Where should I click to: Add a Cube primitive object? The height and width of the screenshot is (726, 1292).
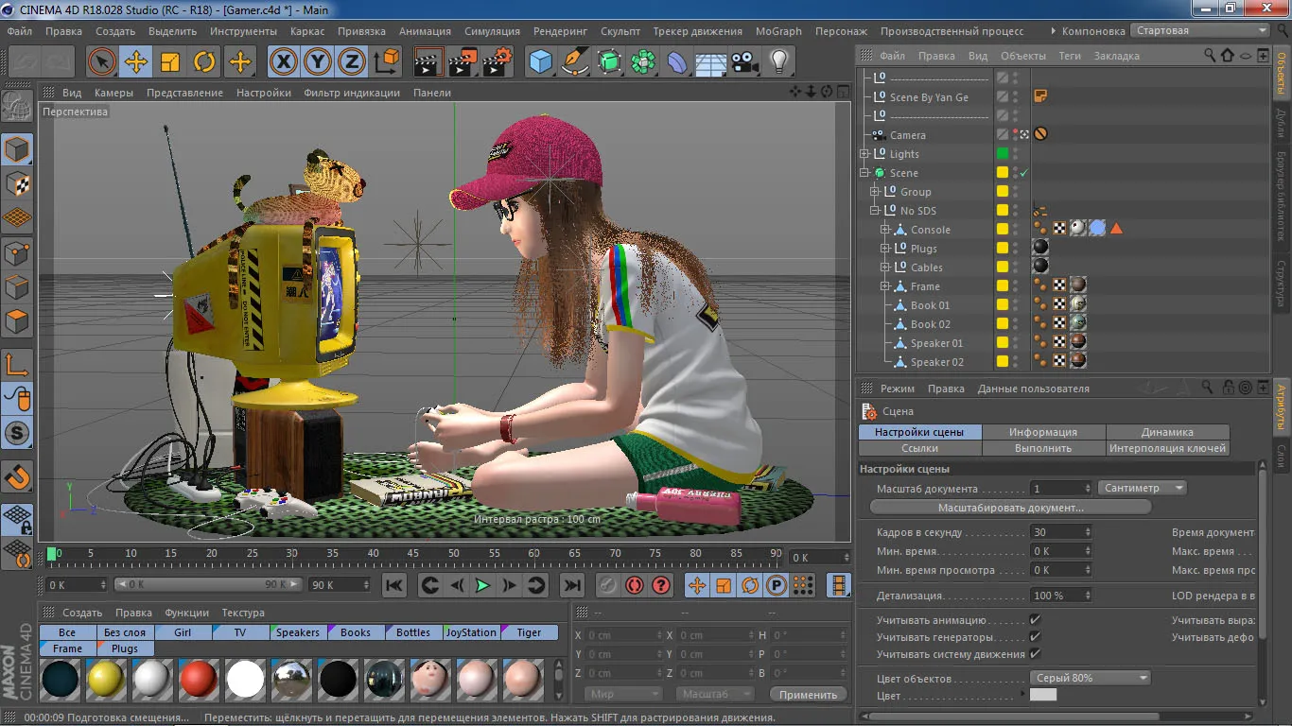540,62
